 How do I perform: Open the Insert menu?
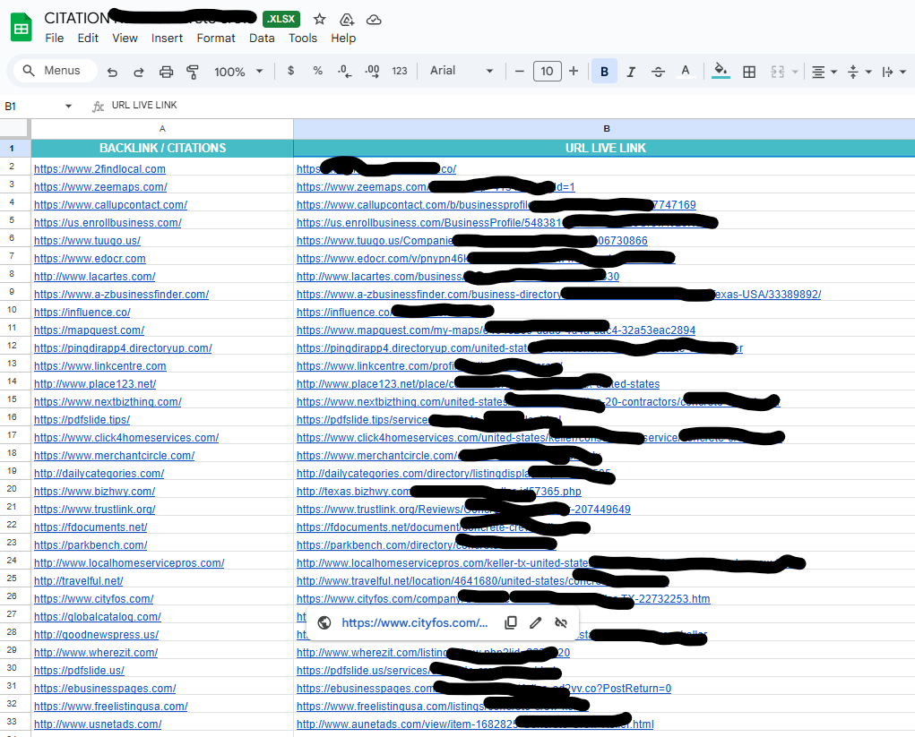pos(167,38)
